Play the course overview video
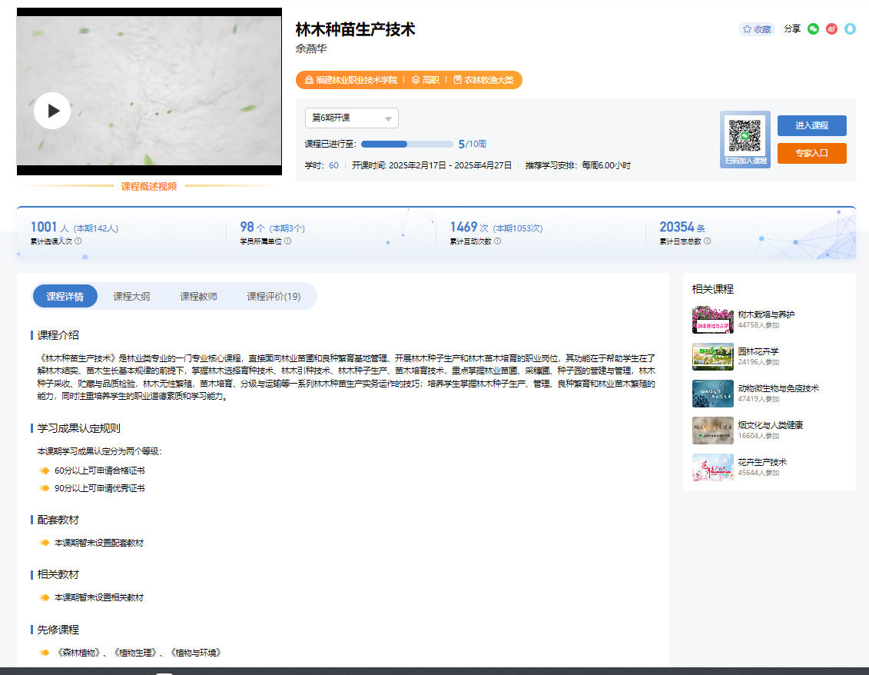This screenshot has width=869, height=675. pos(52,111)
